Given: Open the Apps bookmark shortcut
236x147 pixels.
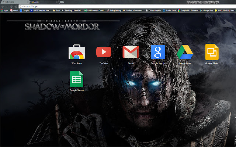Looking at the screenshot, I should coord(5,11).
